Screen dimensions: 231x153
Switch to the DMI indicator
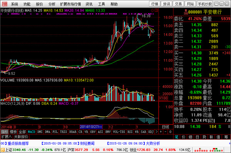40,132
